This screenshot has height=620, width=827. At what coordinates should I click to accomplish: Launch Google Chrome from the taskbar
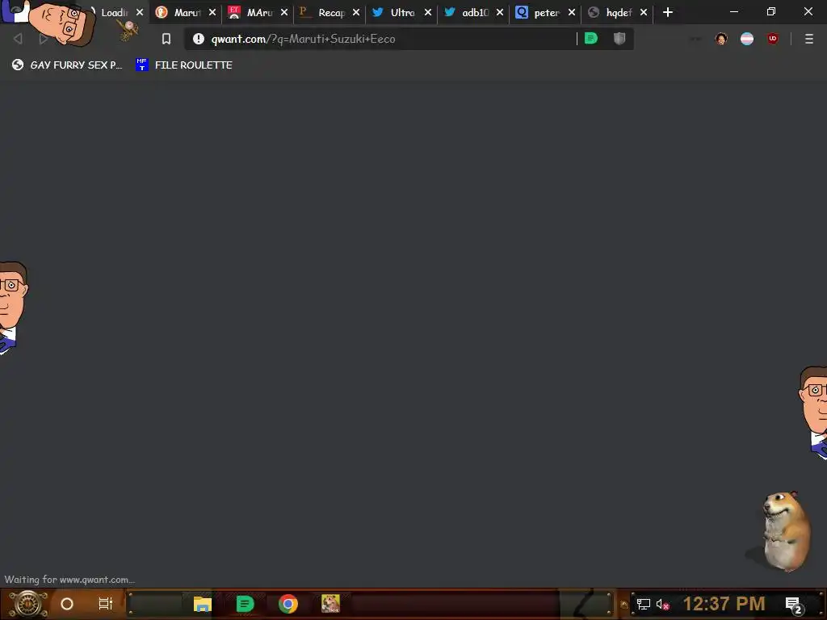point(288,604)
